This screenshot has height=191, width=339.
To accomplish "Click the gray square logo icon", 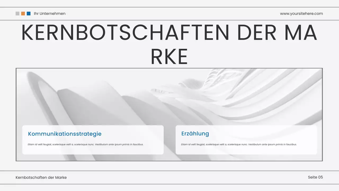I will point(17,13).
